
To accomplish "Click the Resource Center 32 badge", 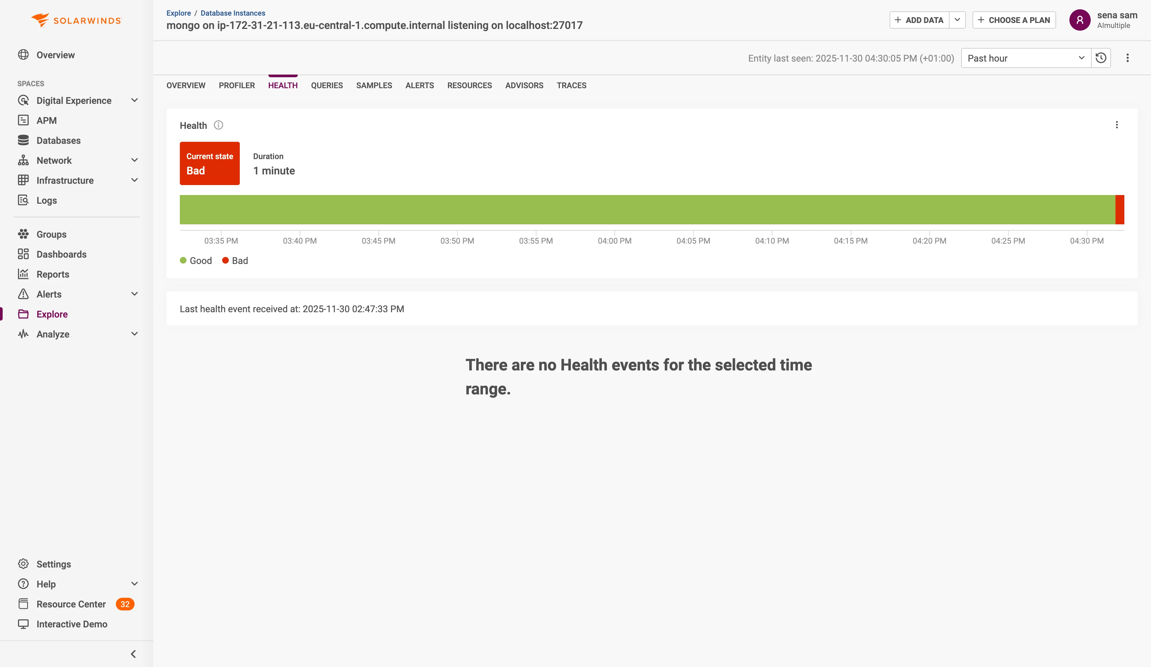I will pyautogui.click(x=125, y=604).
